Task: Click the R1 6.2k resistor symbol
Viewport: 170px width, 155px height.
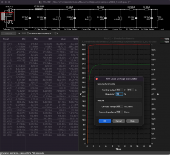Action: pyautogui.click(x=70, y=9)
